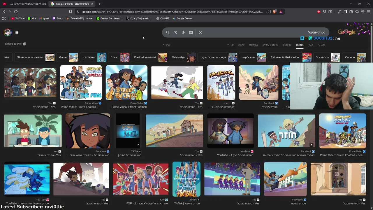Open Leo AI sparkle icon
This screenshot has height=210, width=373.
[x=357, y=12]
